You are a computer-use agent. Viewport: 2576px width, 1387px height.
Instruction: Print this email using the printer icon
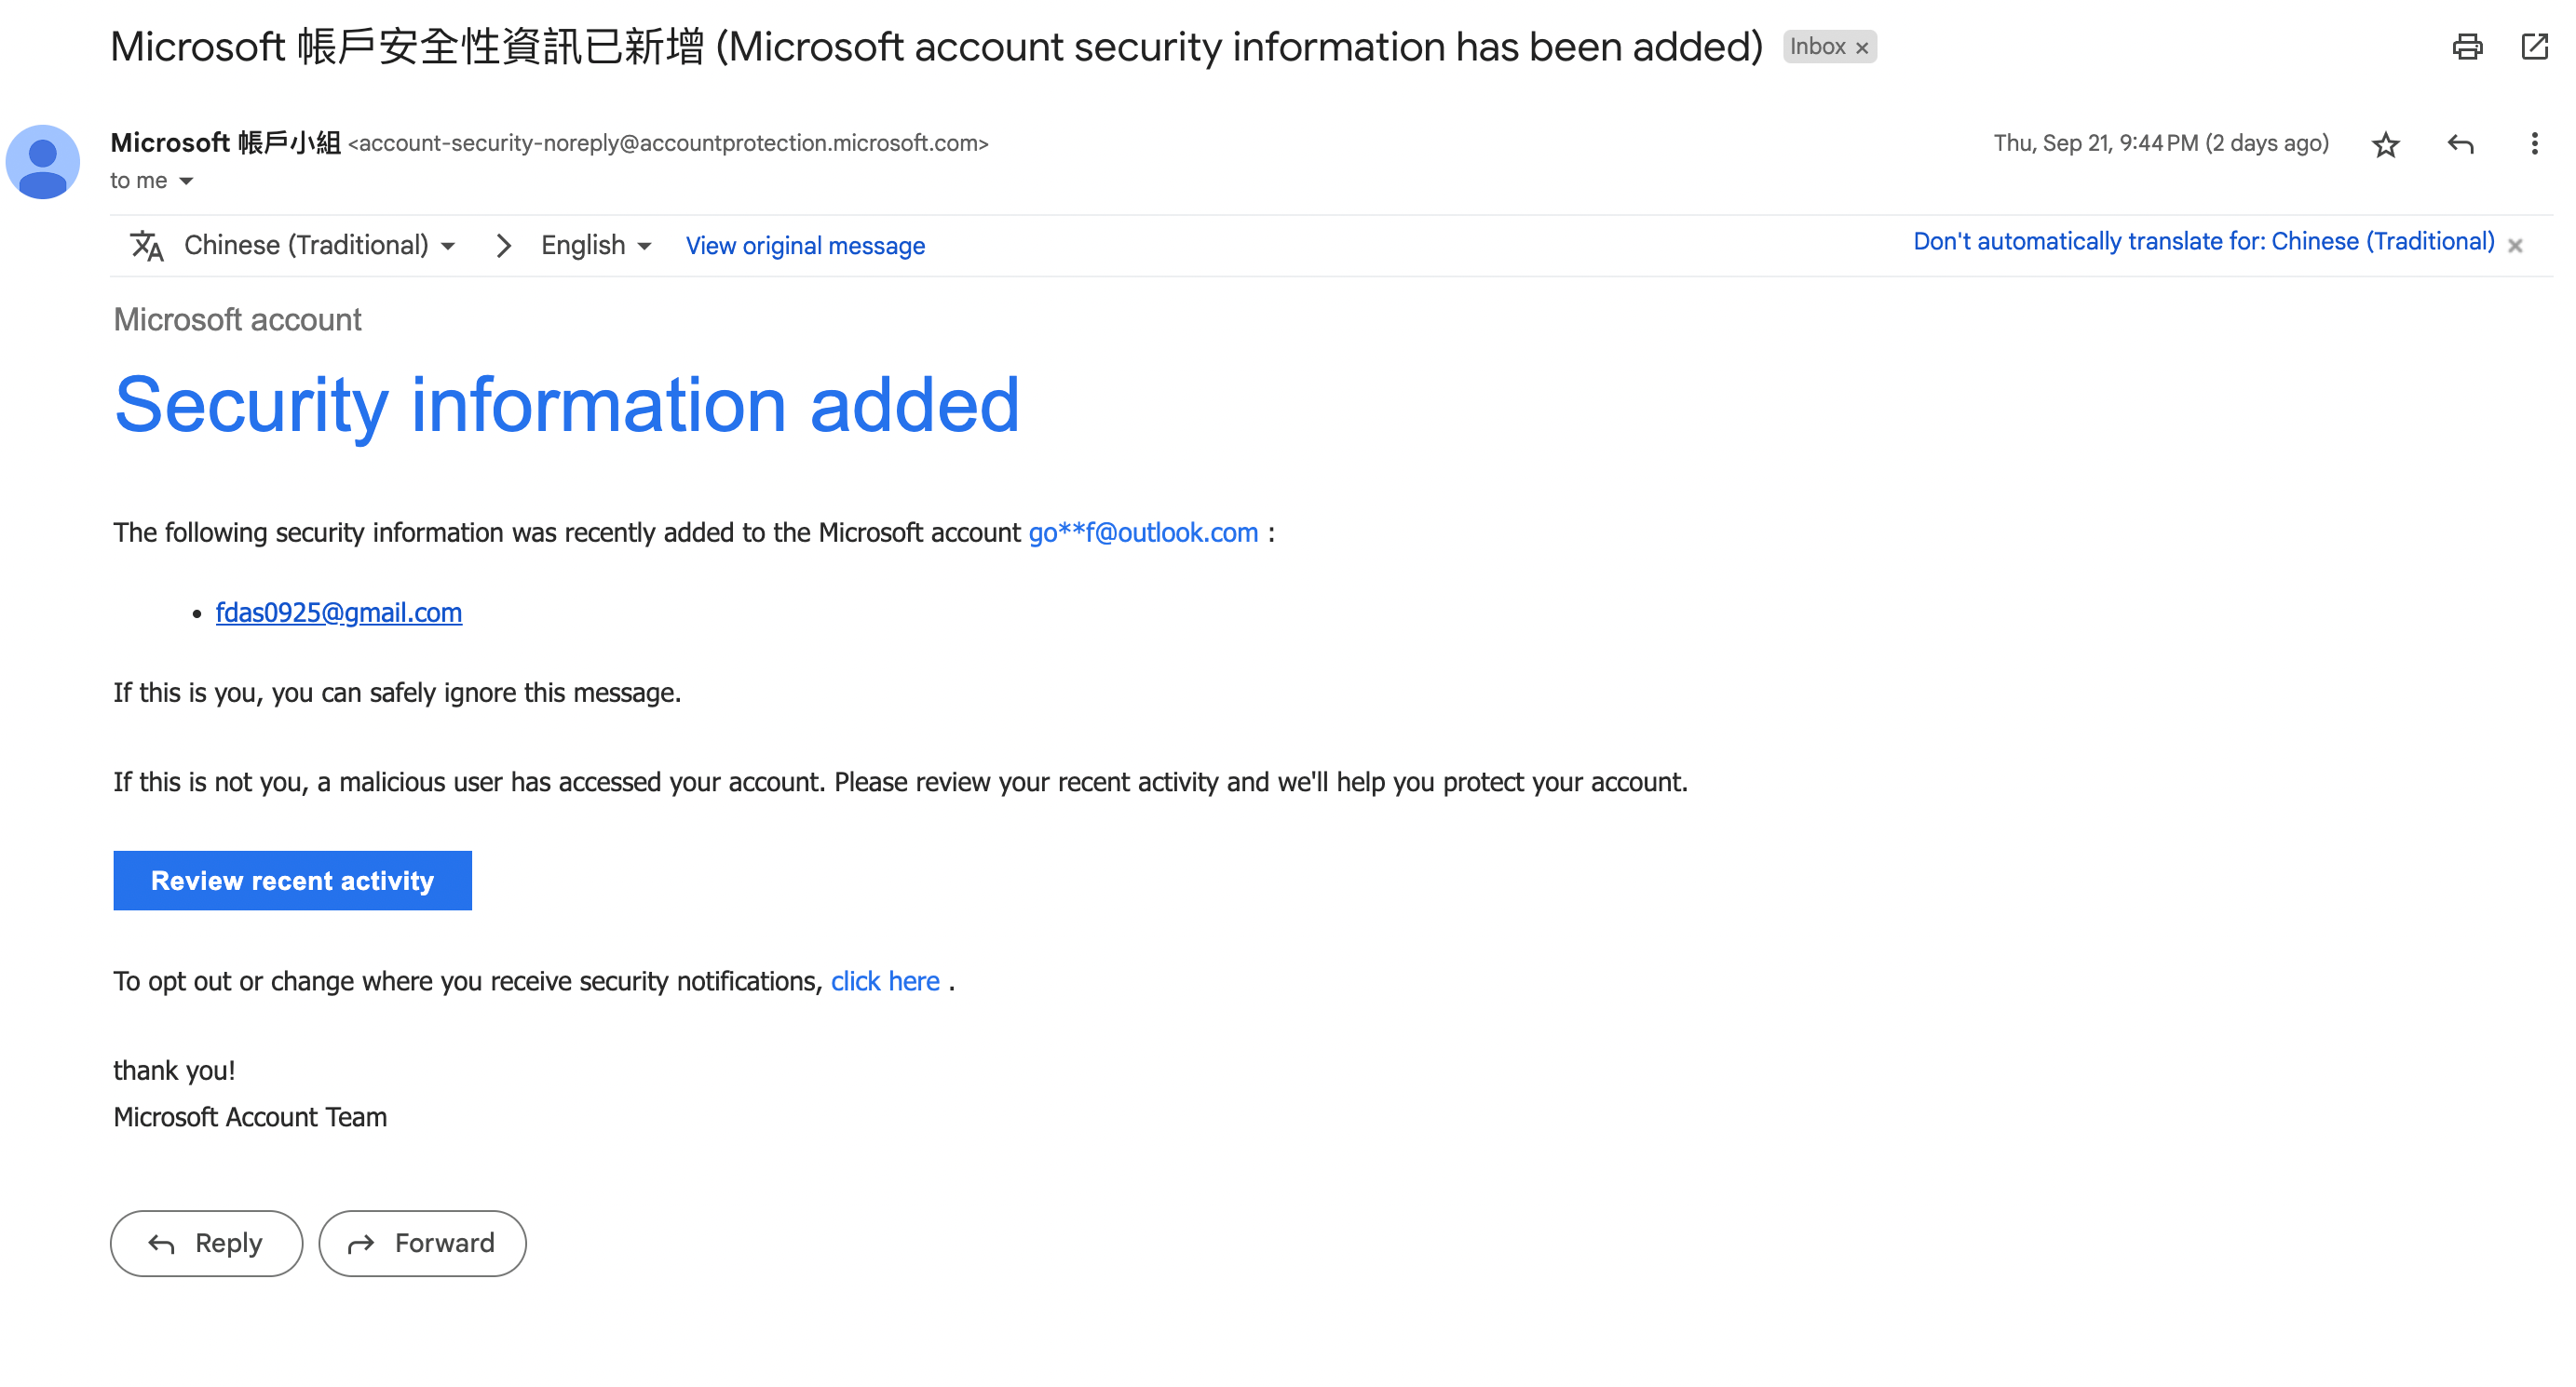[2466, 47]
